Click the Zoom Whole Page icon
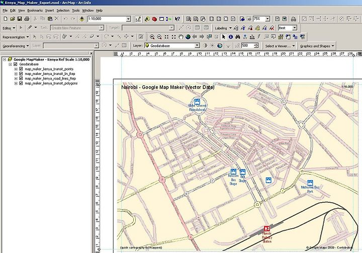The height and width of the screenshot is (253, 362). click(226, 19)
